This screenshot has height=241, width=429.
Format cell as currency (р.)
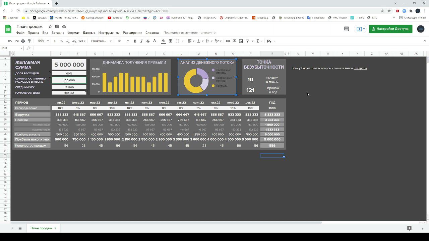tap(55, 41)
